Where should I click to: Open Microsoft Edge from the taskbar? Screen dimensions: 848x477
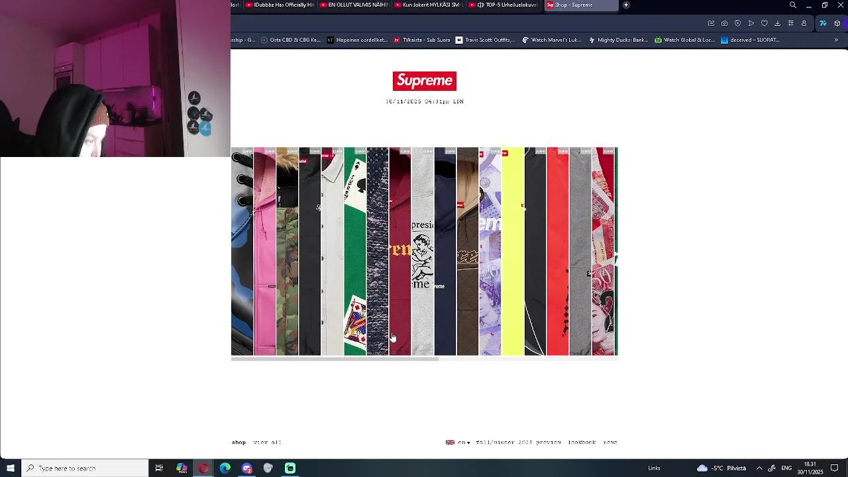[225, 468]
